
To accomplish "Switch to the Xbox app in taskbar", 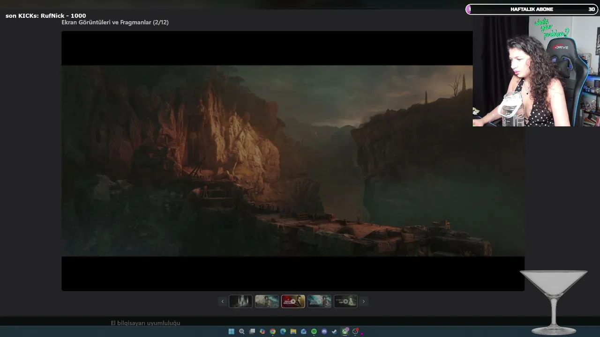I will tap(345, 331).
